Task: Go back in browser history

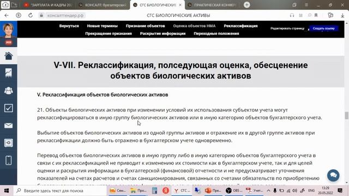Action: [x=7, y=15]
